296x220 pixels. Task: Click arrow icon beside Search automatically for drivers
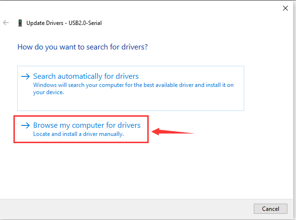(x=25, y=76)
